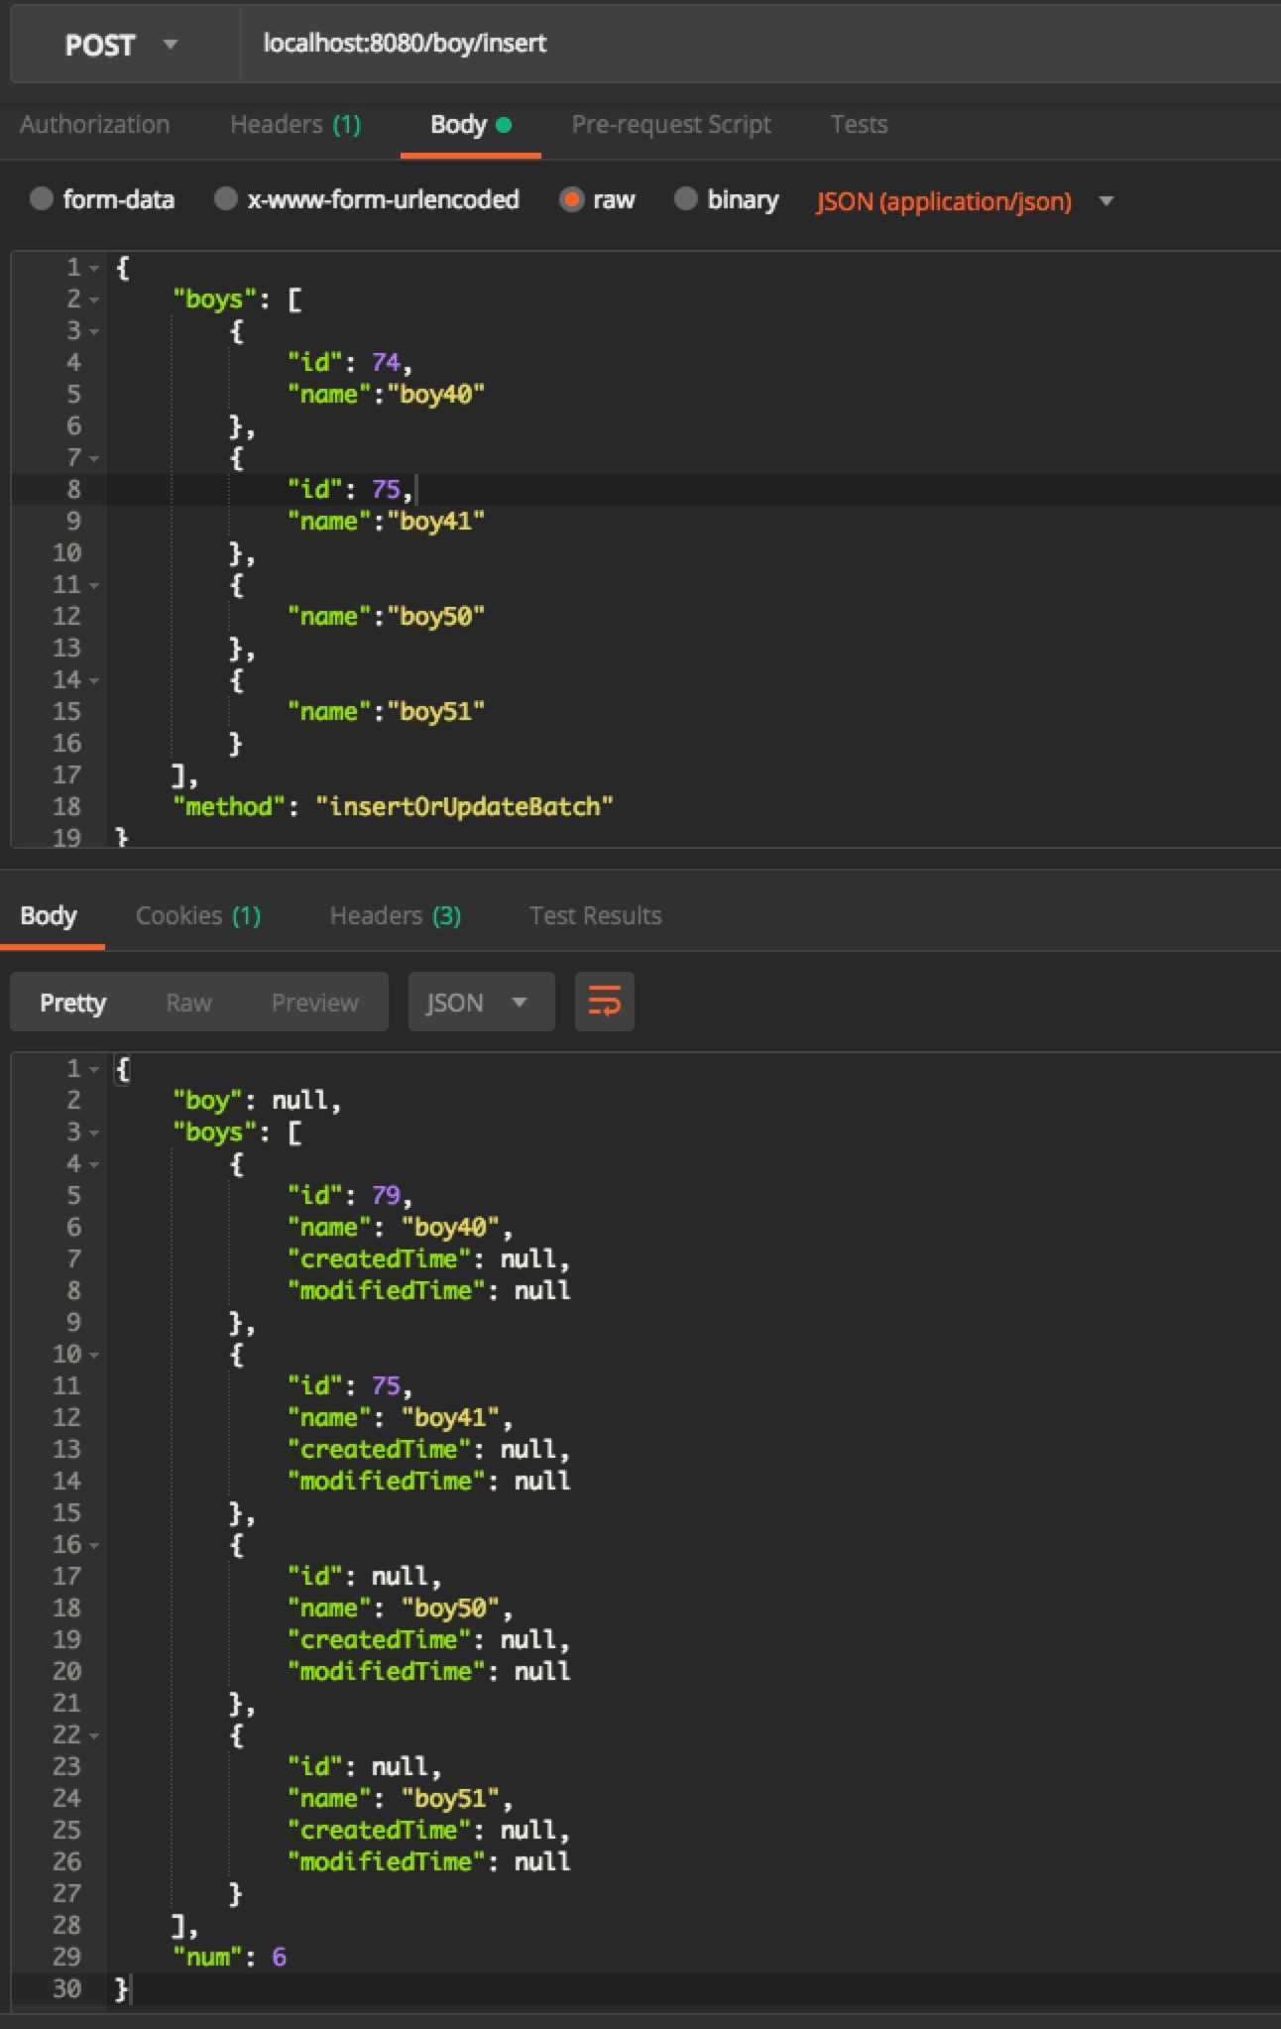
Task: Click response text "name": "boy41"
Action: tap(400, 1418)
